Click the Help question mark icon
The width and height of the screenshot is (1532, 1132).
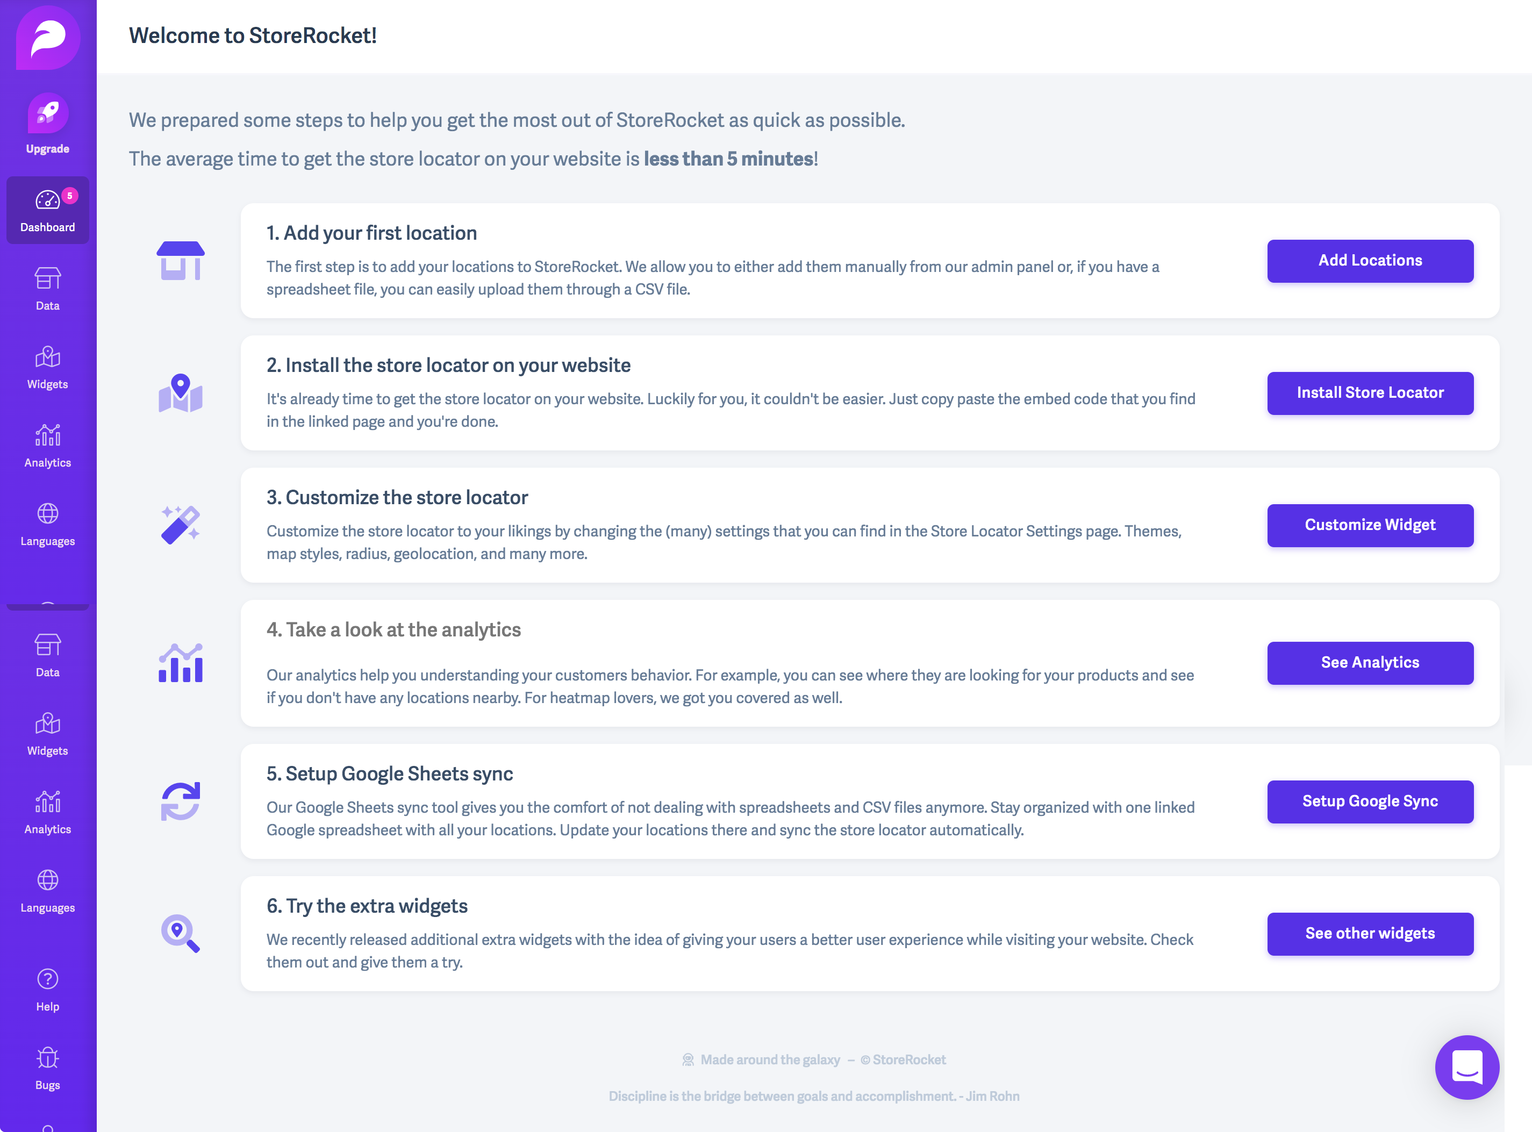(x=48, y=979)
